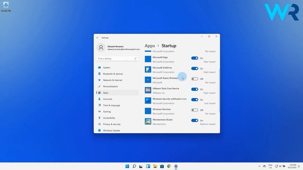This screenshot has height=170, width=303.
Task: Turn on Windows Terminal startup toggle
Action: 195,110
